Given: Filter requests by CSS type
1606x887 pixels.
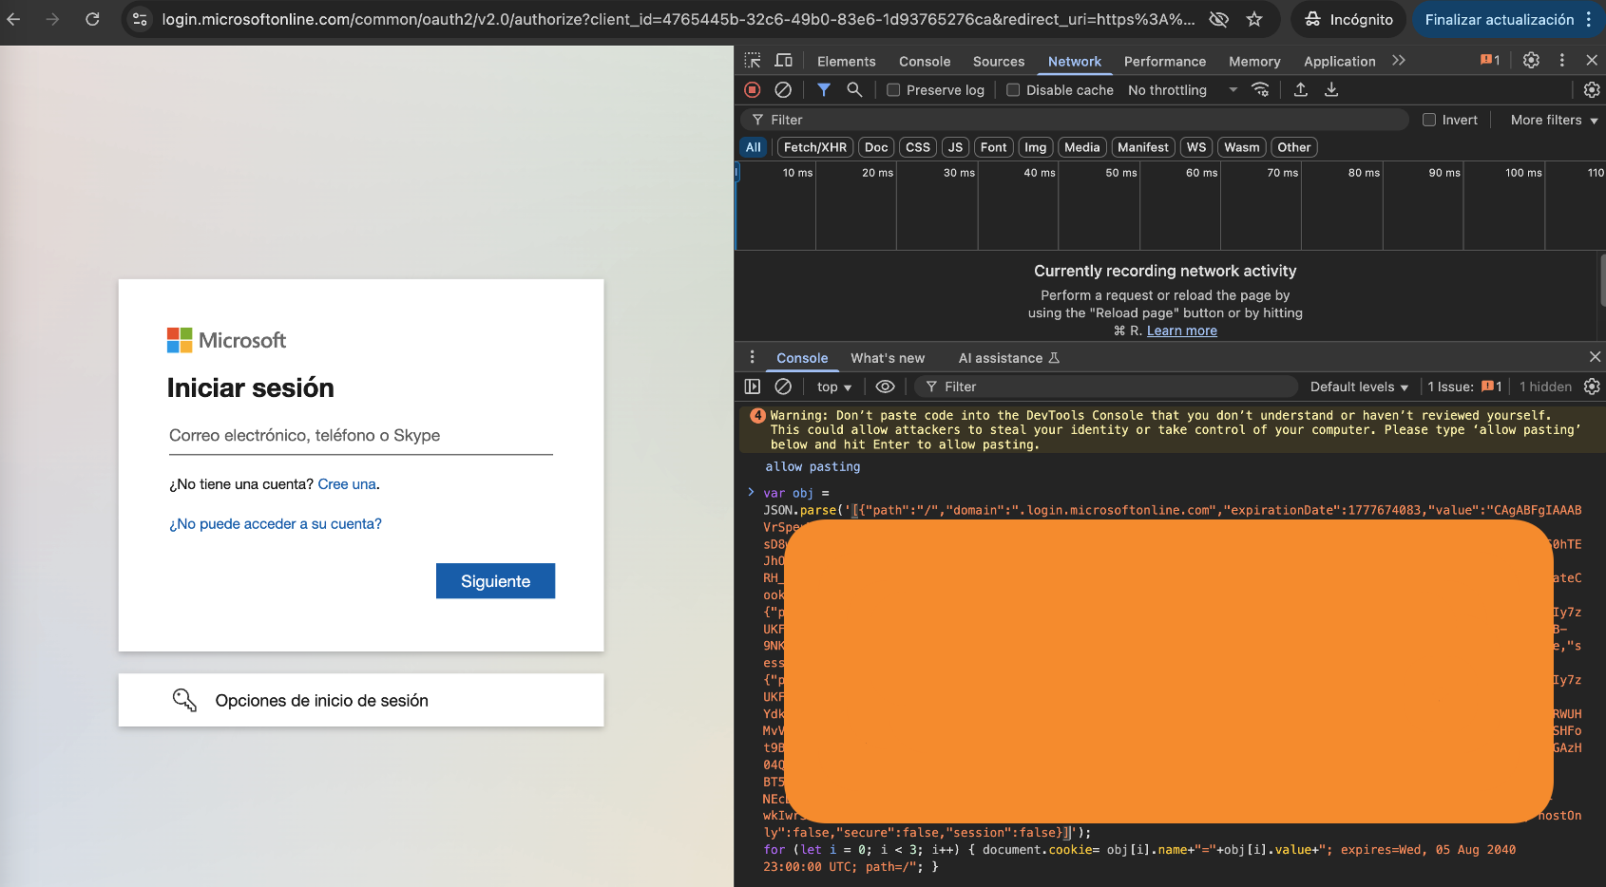Looking at the screenshot, I should point(918,147).
